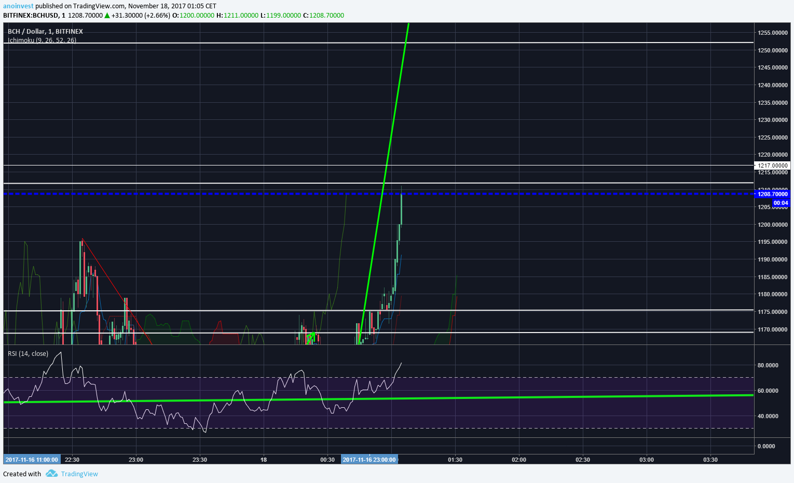Click the C:1208.70000 close value

pos(323,15)
